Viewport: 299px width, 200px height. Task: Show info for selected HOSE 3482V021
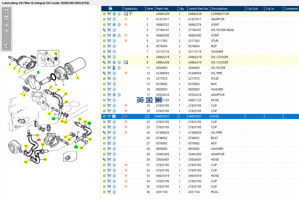click(x=114, y=116)
